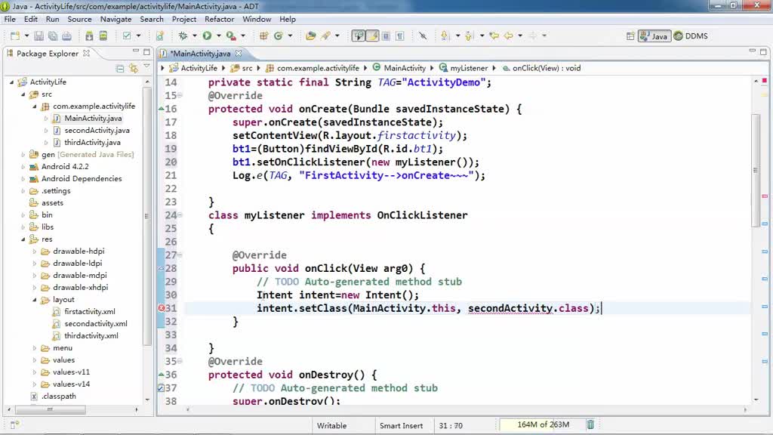Image resolution: width=773 pixels, height=435 pixels.
Task: Click the editor vertical scrollbar thumb
Action: point(756,170)
